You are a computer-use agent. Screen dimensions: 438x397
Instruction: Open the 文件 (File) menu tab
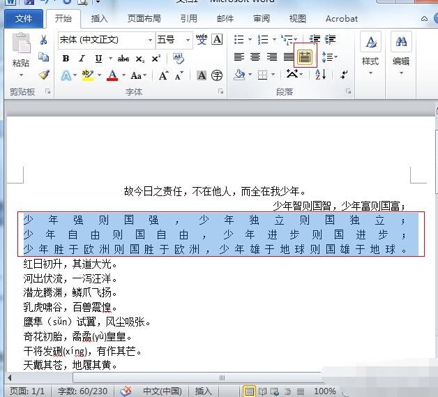[x=24, y=19]
